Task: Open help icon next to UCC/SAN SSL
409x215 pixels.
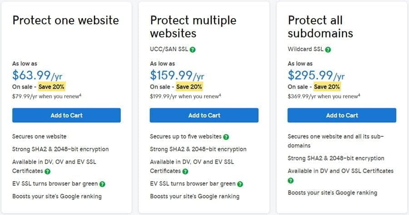Action: click(x=193, y=50)
